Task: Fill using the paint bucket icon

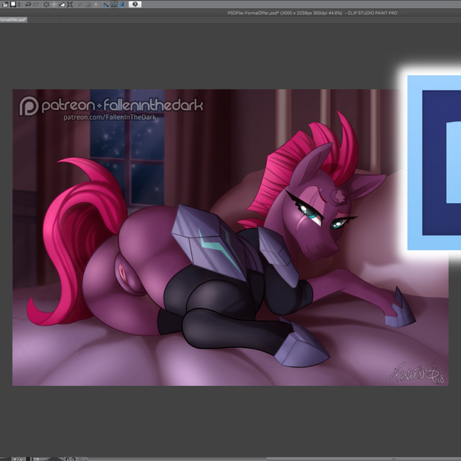Action: (x=62, y=4)
